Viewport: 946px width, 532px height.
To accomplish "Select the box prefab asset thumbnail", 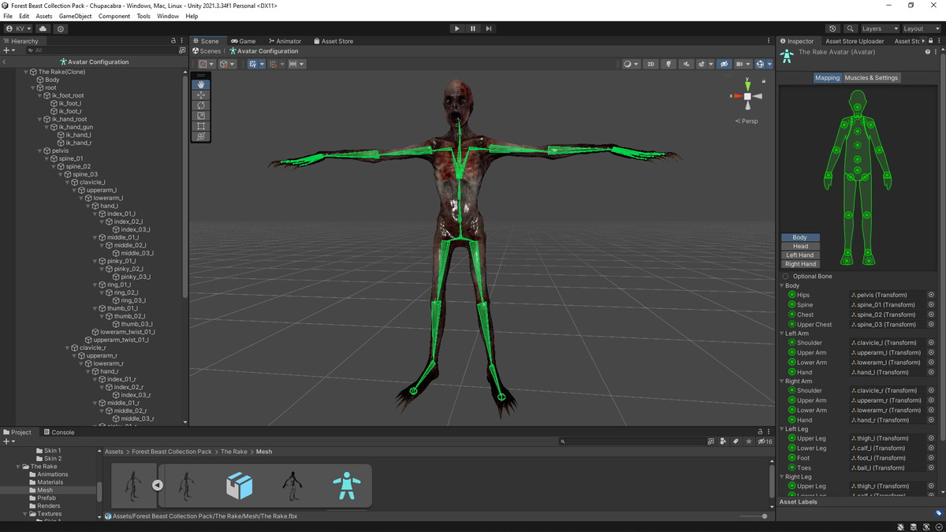I will (x=240, y=485).
